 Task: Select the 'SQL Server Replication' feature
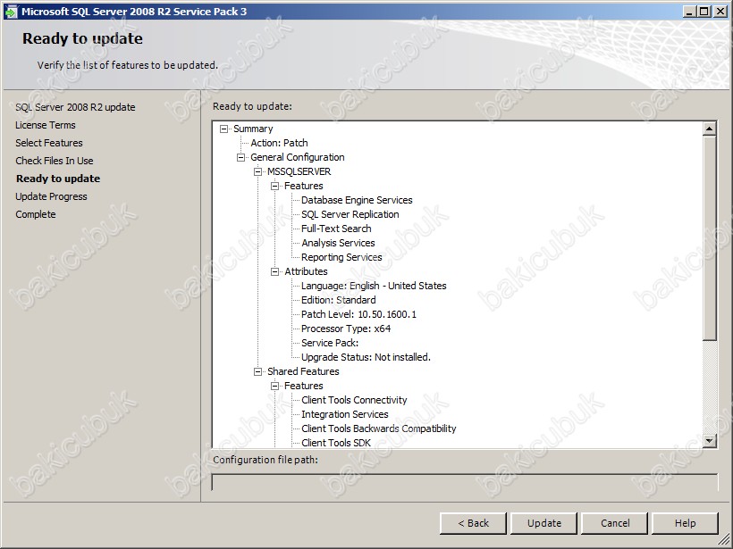[x=350, y=214]
